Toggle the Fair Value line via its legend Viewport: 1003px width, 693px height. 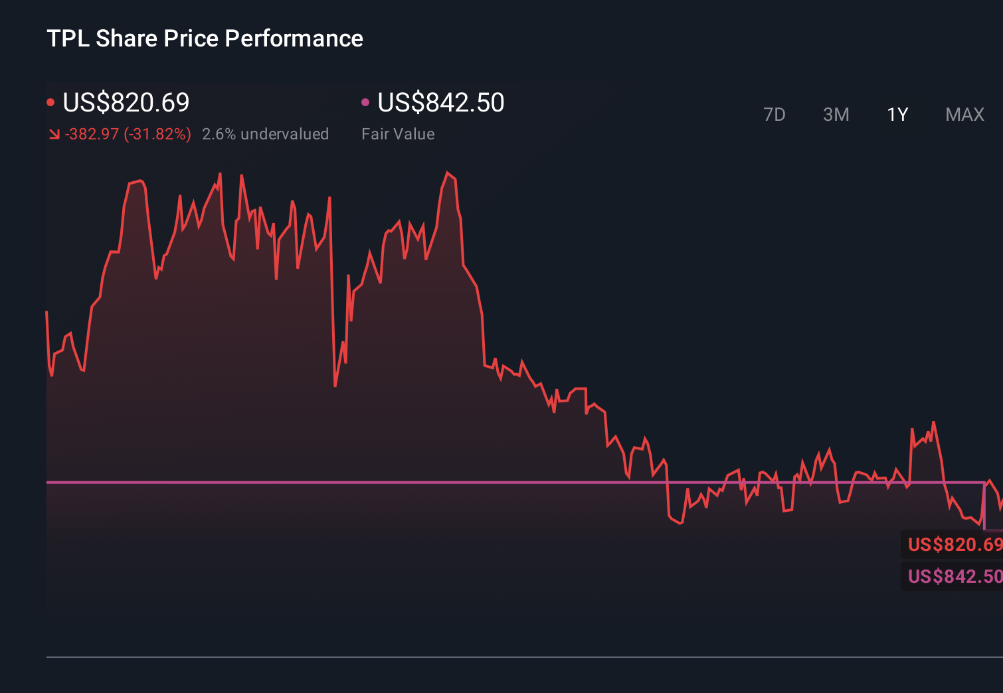click(x=440, y=102)
